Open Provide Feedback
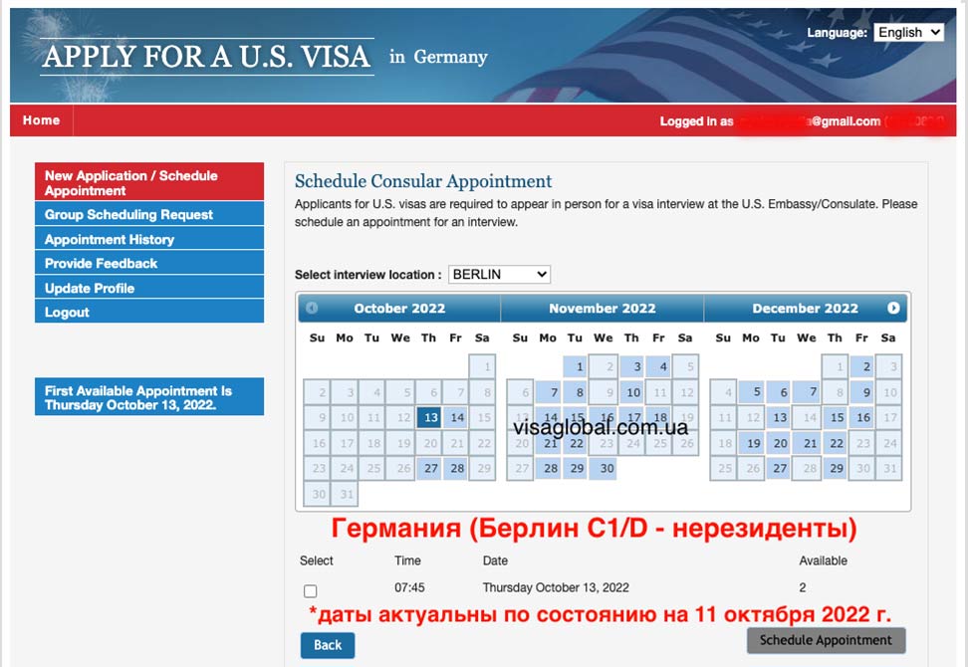968x667 pixels. 149,264
